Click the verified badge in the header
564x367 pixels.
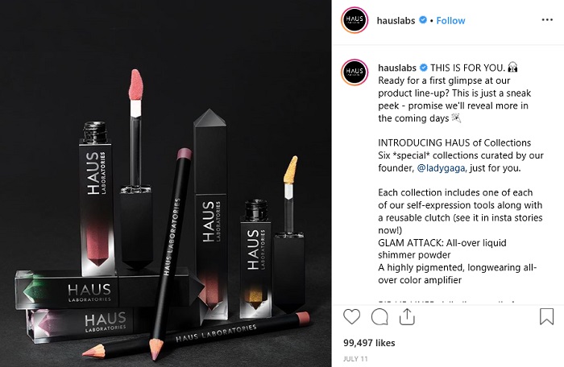tap(423, 20)
